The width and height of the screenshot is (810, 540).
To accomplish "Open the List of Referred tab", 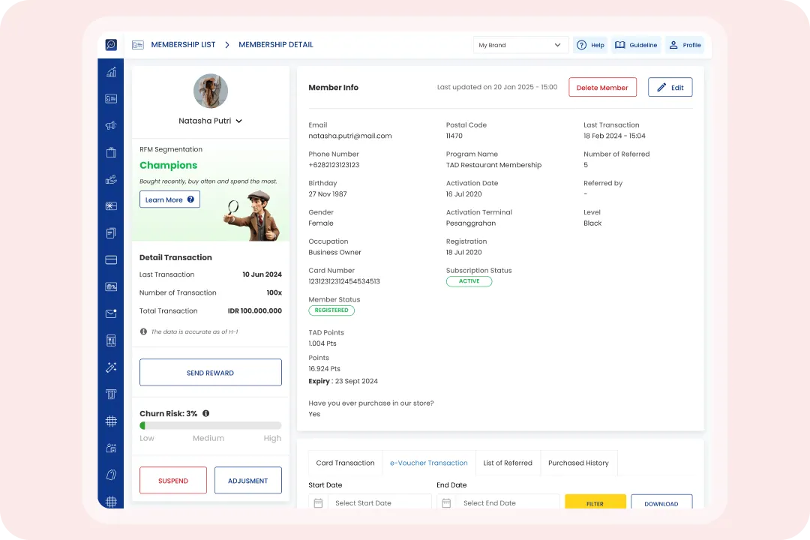I will (x=508, y=463).
